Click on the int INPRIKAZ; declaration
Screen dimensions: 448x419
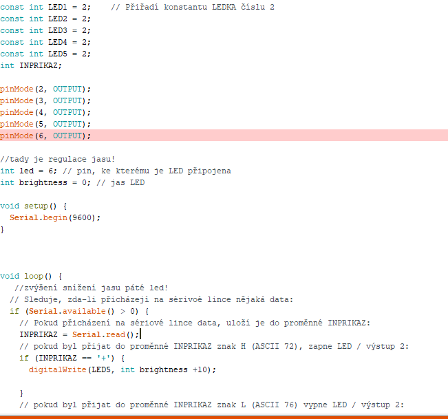point(31,65)
